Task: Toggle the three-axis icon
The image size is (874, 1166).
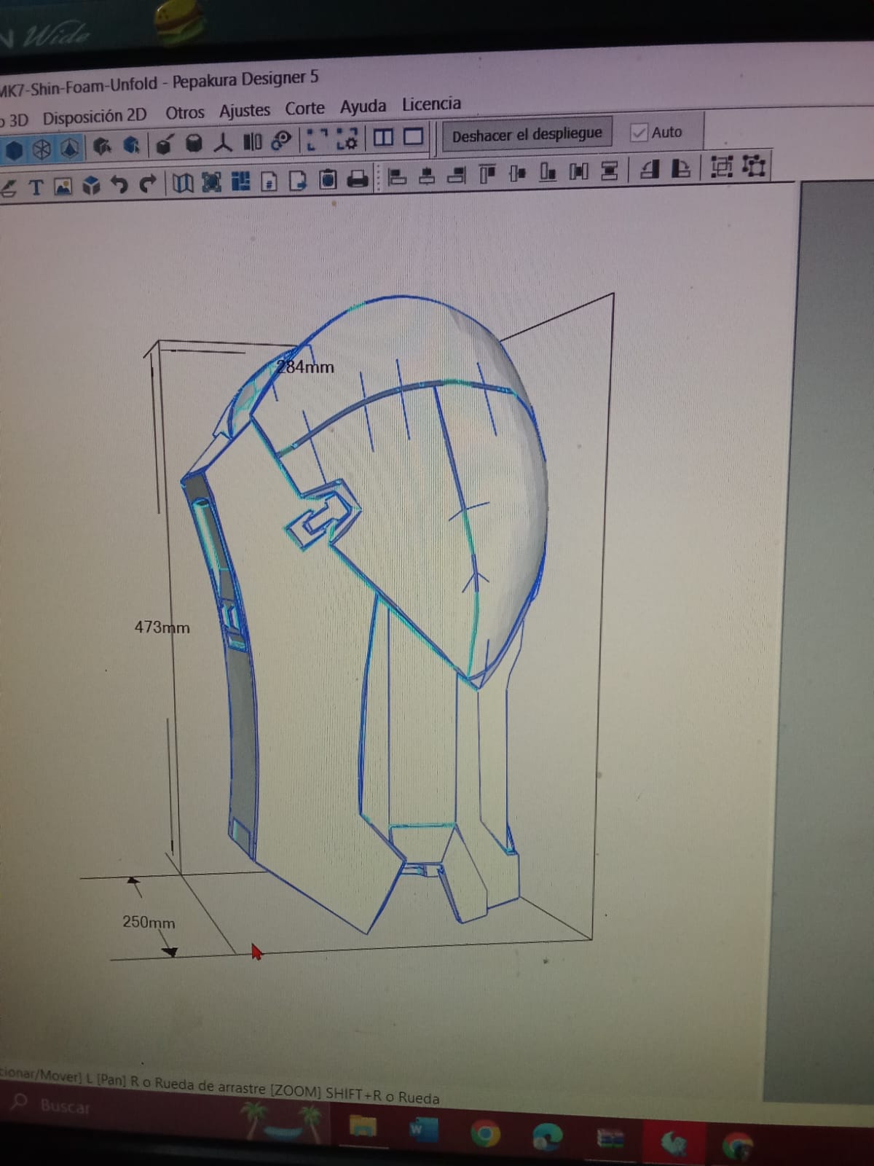Action: tap(223, 142)
